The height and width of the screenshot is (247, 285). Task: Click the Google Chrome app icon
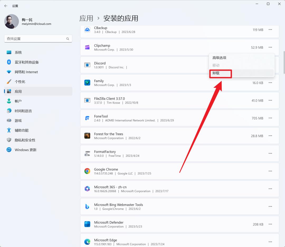coord(87,171)
